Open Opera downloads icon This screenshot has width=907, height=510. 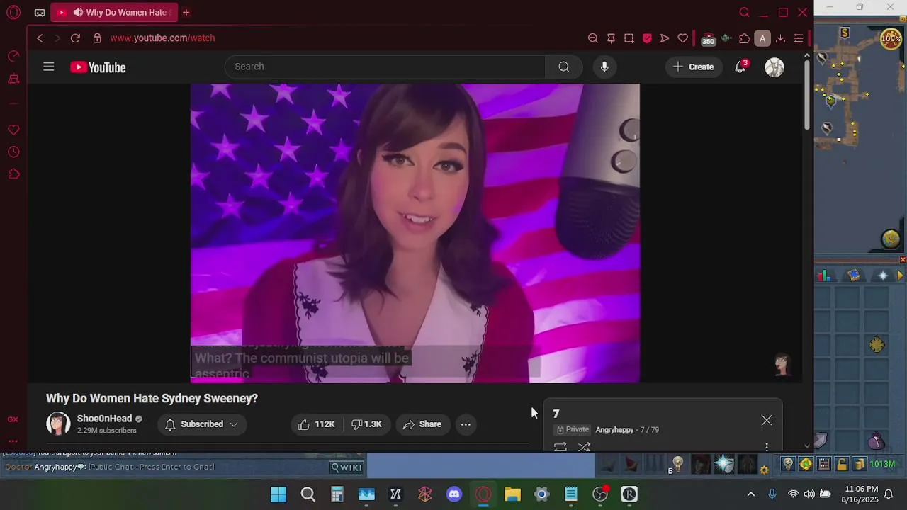(780, 38)
